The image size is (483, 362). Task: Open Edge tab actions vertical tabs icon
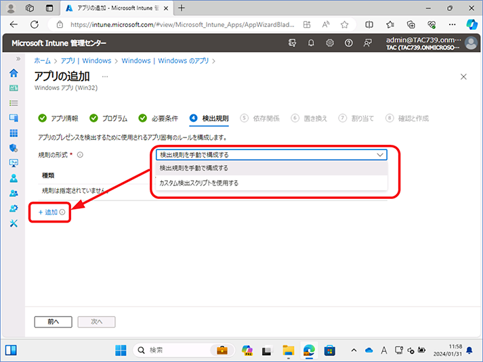coord(49,8)
